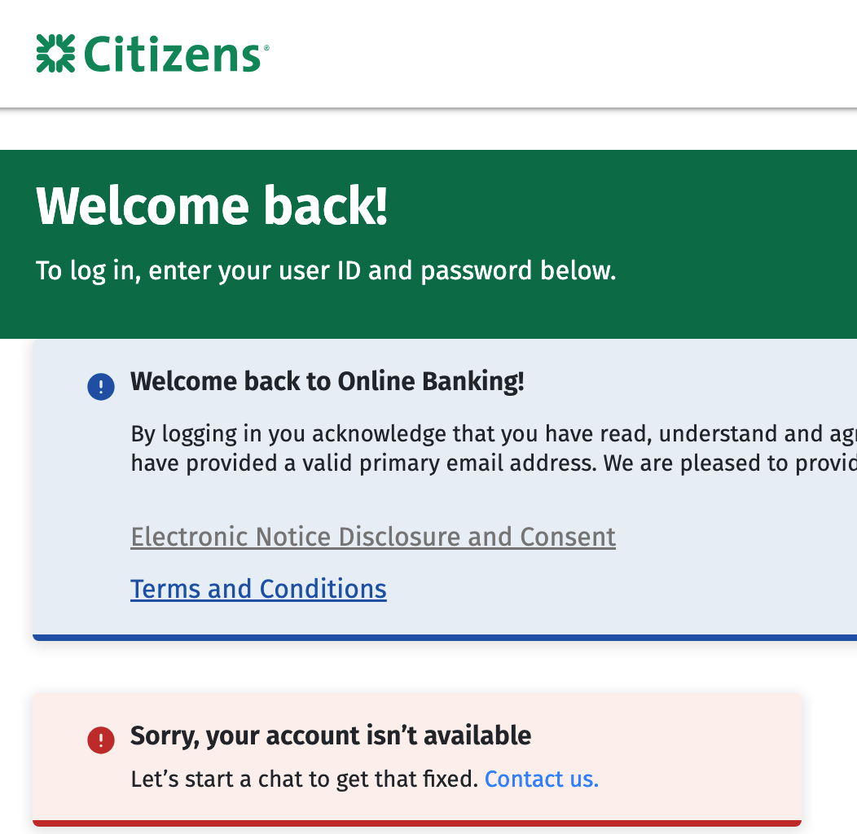Click the "Let's start a chat" message text
Image resolution: width=857 pixels, height=834 pixels.
(304, 779)
